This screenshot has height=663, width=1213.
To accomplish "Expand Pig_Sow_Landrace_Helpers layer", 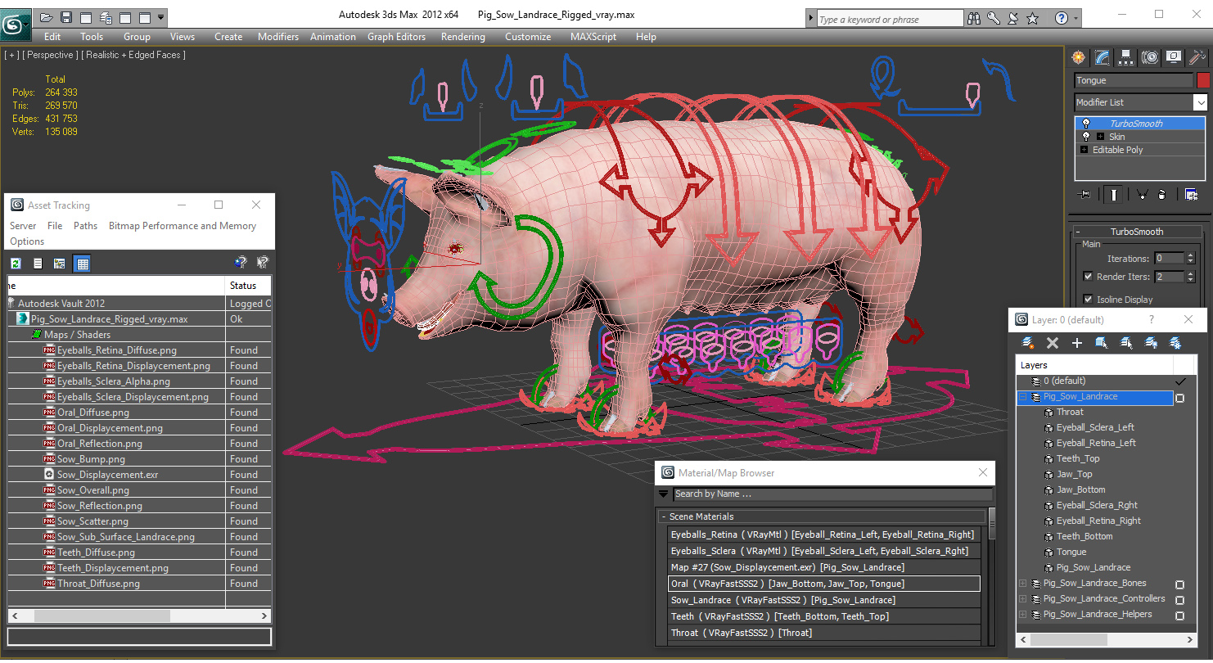I will click(1022, 615).
